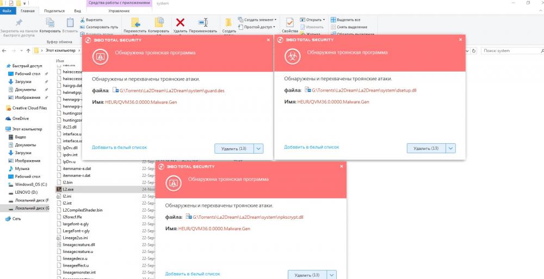The width and height of the screenshot is (544, 279).
Task: Select OneDrive in the navigation pane
Action: click(20, 118)
